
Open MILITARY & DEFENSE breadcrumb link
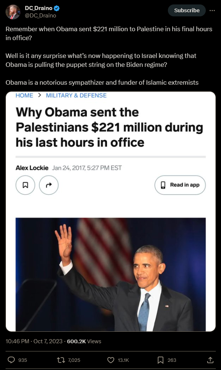[x=76, y=95]
